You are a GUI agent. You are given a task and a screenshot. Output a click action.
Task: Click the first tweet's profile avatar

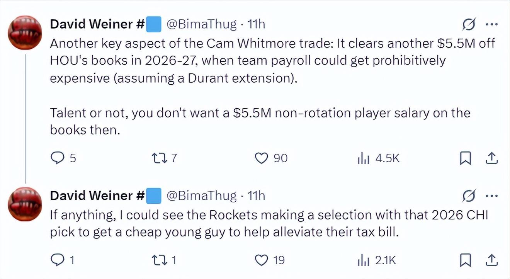[25, 33]
